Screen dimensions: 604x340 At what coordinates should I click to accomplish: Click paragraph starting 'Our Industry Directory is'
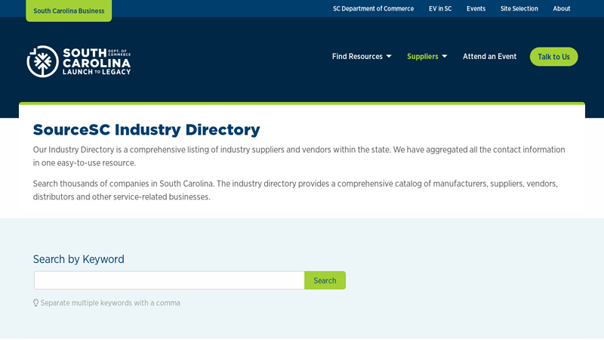(x=299, y=156)
